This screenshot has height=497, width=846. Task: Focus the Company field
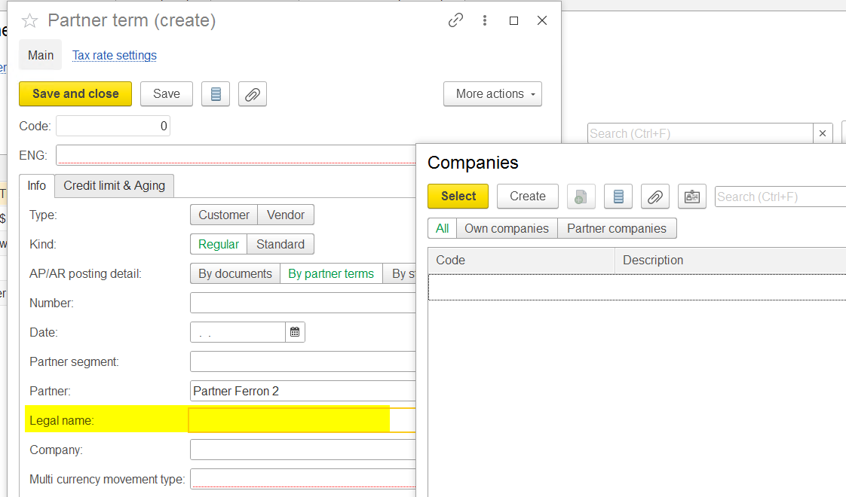point(302,450)
